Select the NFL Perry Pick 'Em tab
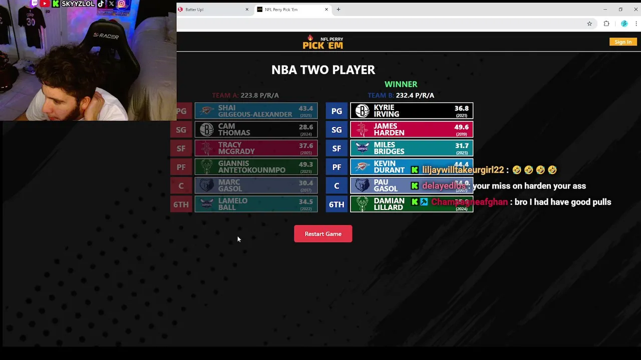This screenshot has width=641, height=360. point(292,9)
